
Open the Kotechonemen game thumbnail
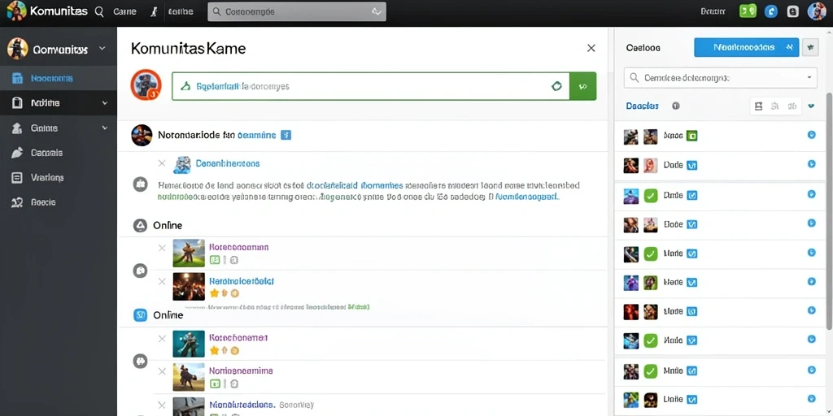point(189,344)
